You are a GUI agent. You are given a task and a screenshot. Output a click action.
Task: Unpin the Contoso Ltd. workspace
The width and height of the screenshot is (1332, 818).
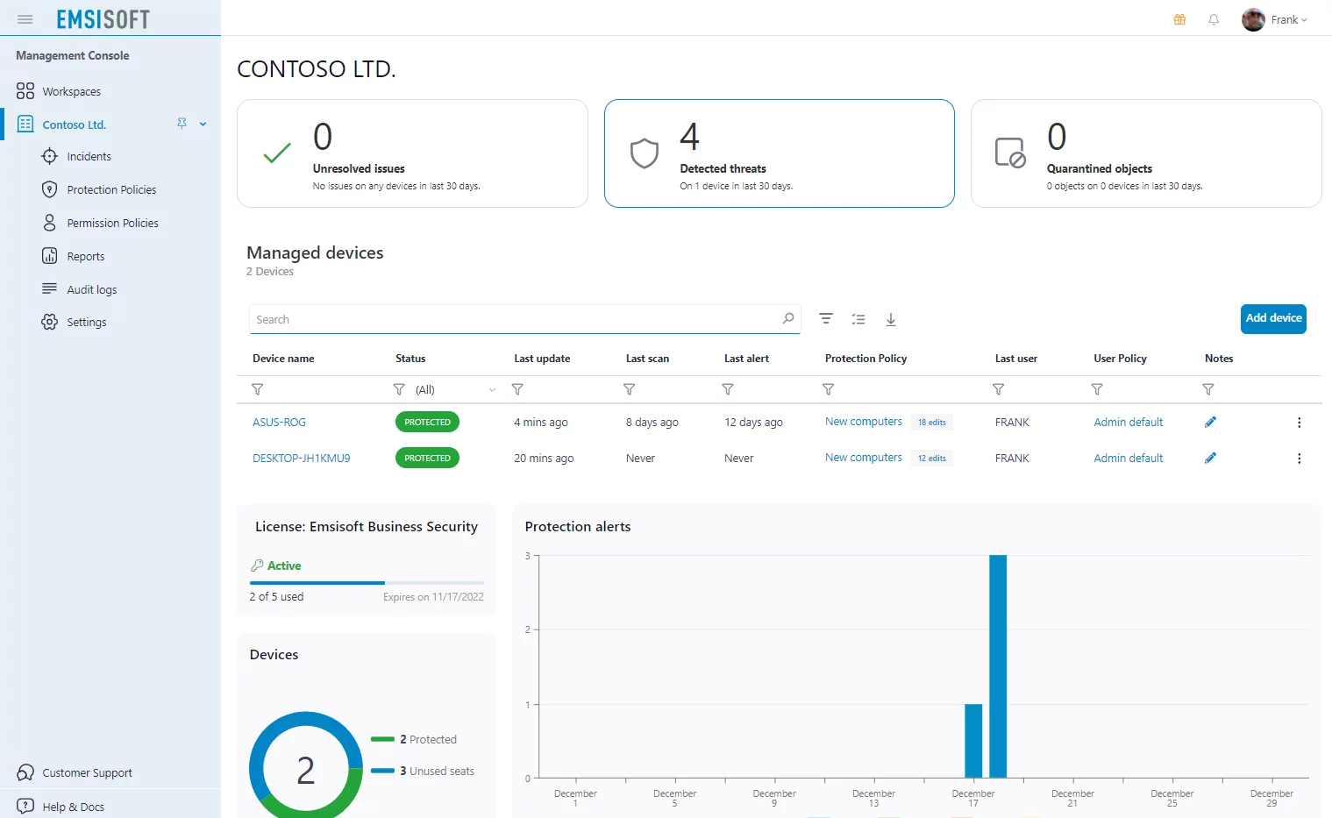point(182,124)
